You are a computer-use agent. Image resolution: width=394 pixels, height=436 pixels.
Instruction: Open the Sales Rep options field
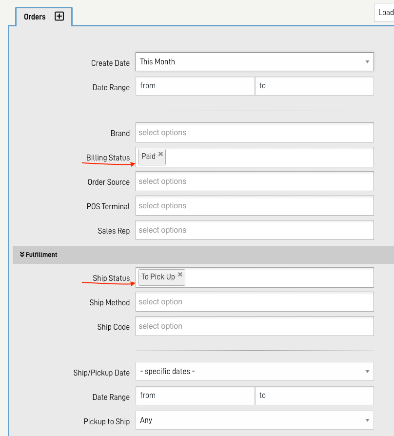pos(255,230)
